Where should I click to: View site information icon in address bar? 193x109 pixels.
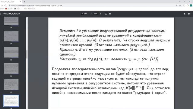[x=9, y=5]
